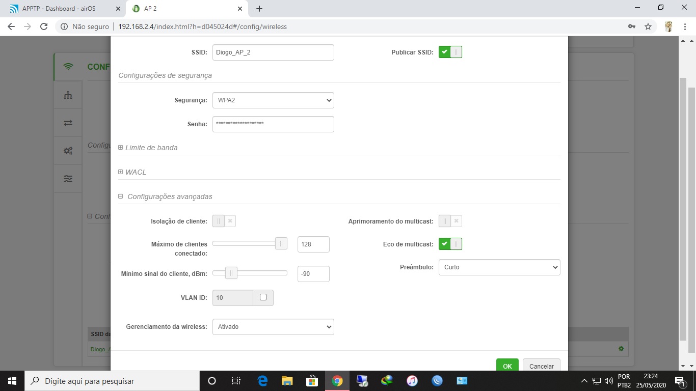
Task: Click the max clients field showing 128
Action: [x=313, y=244]
